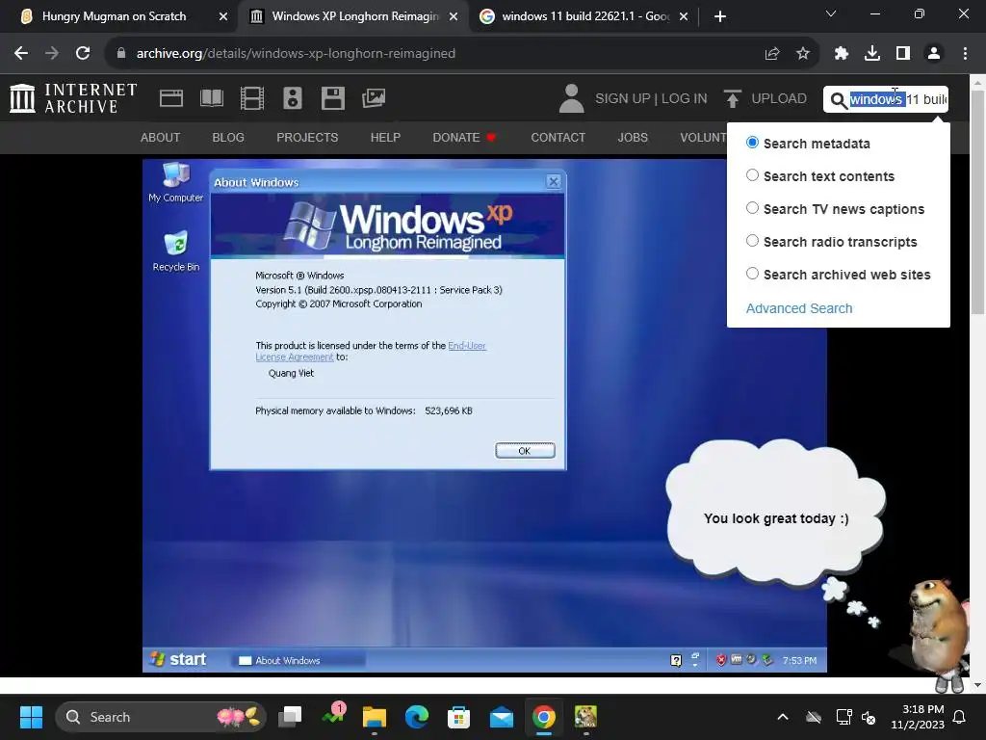The height and width of the screenshot is (740, 986).
Task: Open the Internet Archive video film icon
Action: point(252,98)
